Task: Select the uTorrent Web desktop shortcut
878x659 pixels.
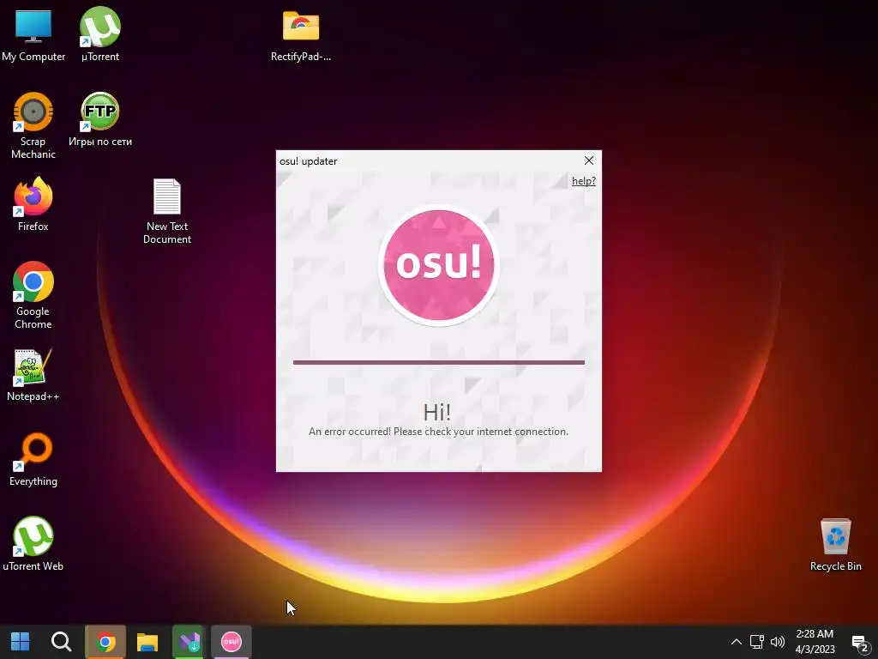Action: [x=33, y=544]
